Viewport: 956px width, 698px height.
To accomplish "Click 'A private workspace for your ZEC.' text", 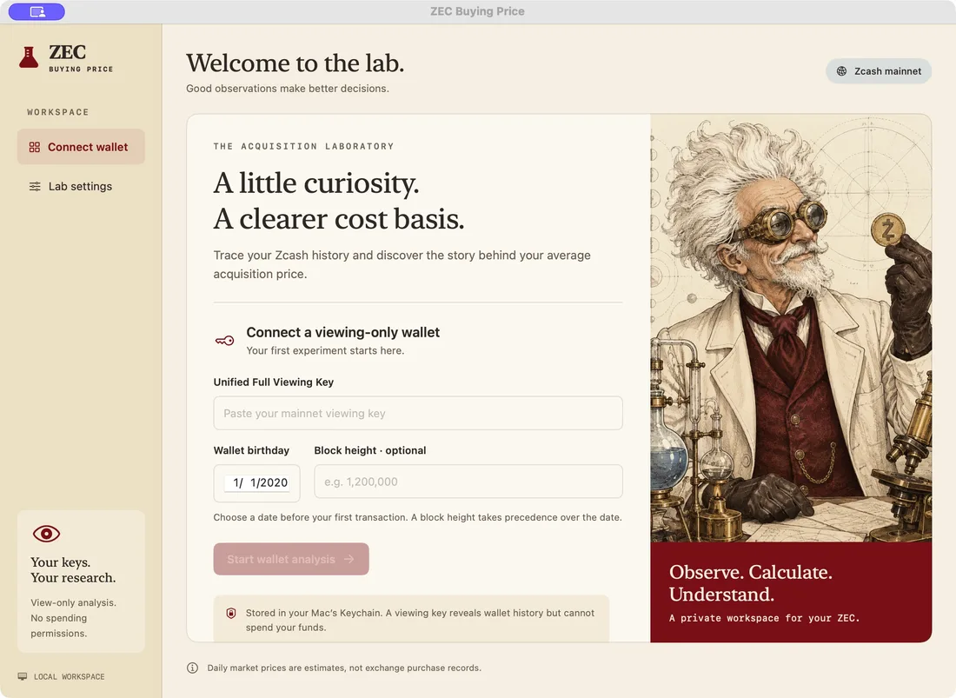I will coord(764,618).
